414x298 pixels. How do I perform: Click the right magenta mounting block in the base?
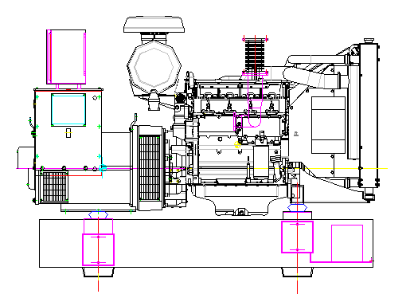tap(297, 237)
